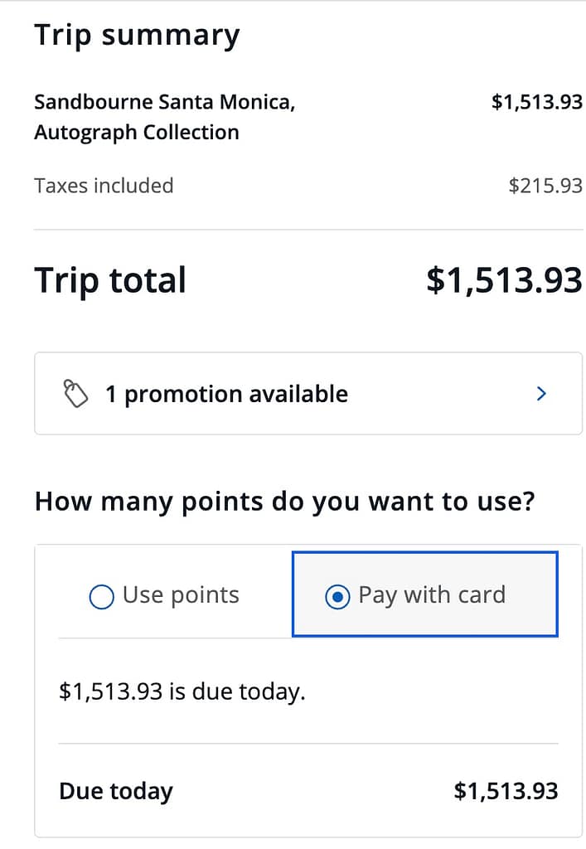Click the How many points question heading

pos(285,501)
